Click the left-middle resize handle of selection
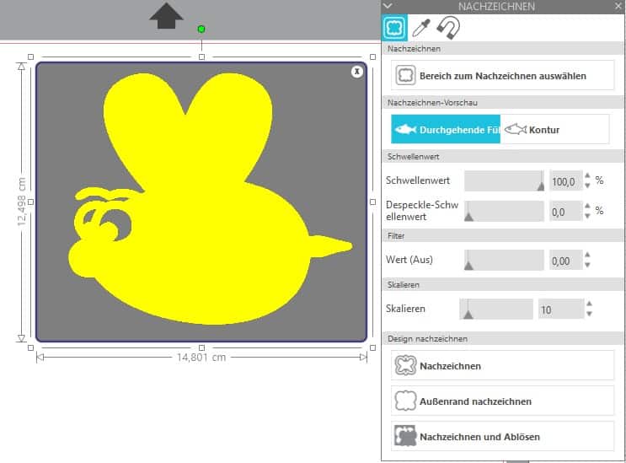This screenshot has height=463, width=626. [30, 202]
